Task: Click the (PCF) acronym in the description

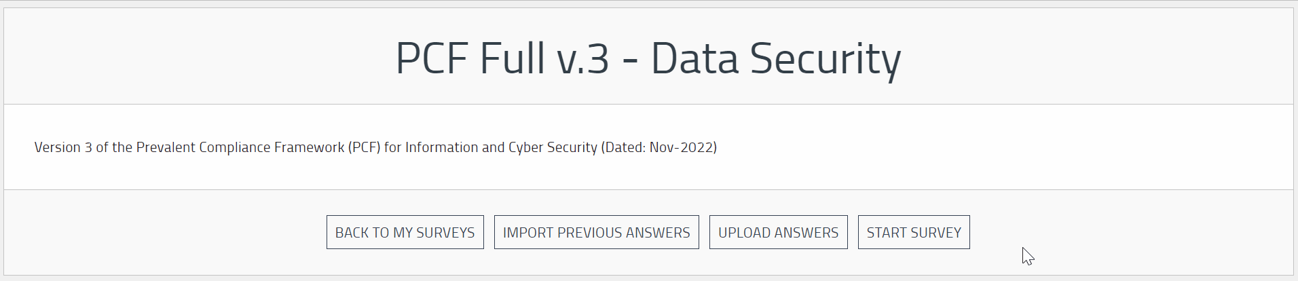Action: coord(365,147)
